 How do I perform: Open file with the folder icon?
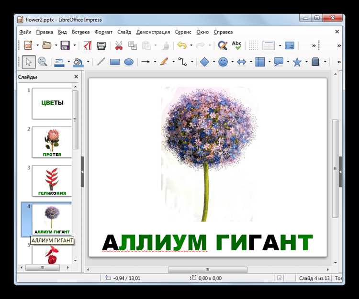pos(47,45)
